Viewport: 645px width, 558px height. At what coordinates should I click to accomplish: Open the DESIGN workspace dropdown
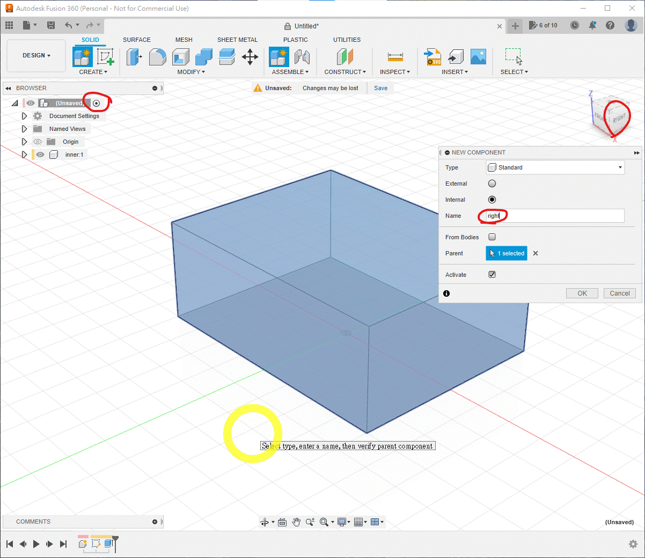(x=36, y=55)
